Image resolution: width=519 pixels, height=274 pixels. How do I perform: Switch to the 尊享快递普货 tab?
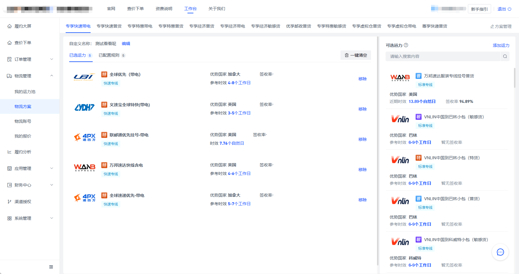(x=435, y=26)
